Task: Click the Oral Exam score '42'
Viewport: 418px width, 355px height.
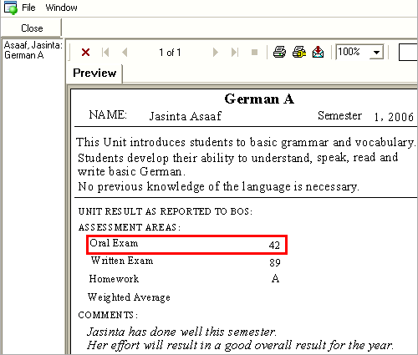Action: [274, 245]
